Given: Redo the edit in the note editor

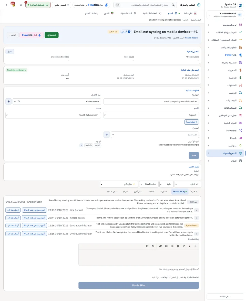Looking at the screenshot, I should click(147, 246).
